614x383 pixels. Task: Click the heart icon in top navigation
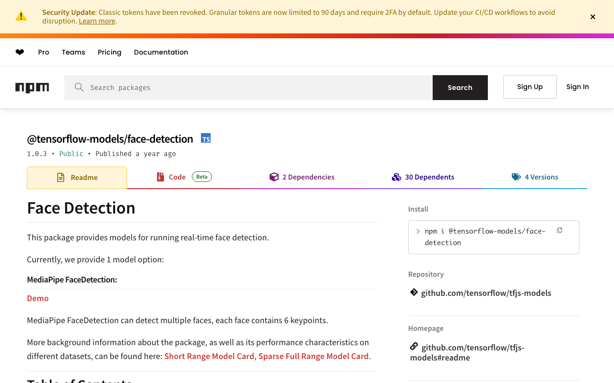tap(20, 52)
